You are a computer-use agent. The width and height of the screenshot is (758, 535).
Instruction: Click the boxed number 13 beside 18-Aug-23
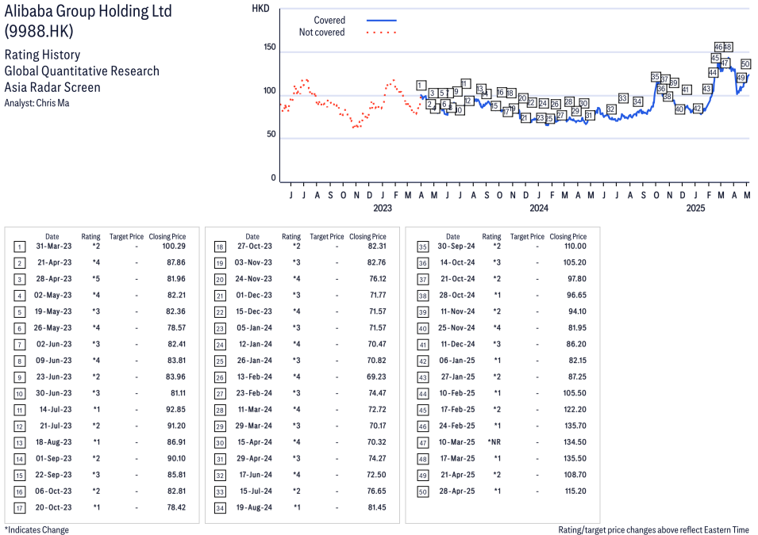19,443
